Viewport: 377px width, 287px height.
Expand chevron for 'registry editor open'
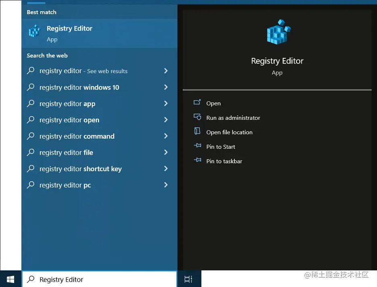[166, 120]
